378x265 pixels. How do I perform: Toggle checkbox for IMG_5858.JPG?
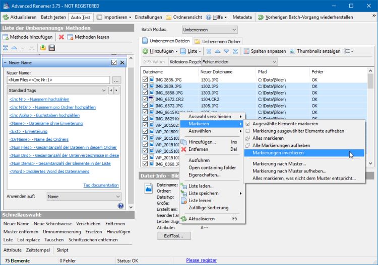[145, 93]
